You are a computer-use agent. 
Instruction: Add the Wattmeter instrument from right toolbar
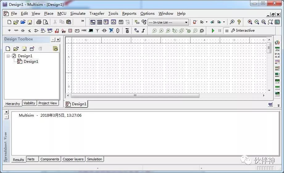pyautogui.click(x=277, y=55)
